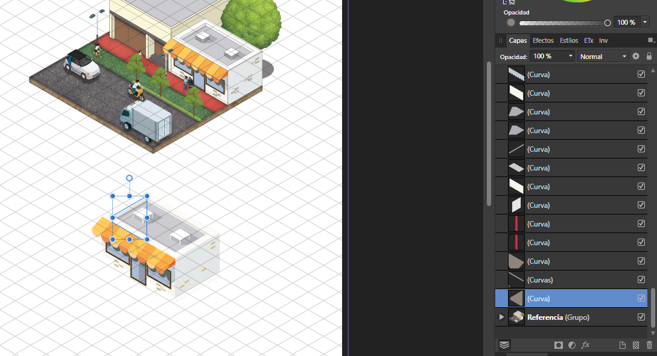Image resolution: width=657 pixels, height=356 pixels.
Task: Open the Normal blend mode dropdown
Action: [603, 57]
